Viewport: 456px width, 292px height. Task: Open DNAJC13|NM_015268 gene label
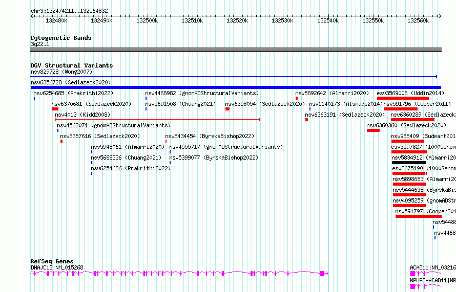(57, 267)
